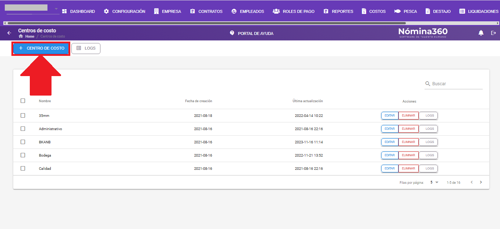
Task: Click the Roles de Pago people icon
Action: point(276,11)
